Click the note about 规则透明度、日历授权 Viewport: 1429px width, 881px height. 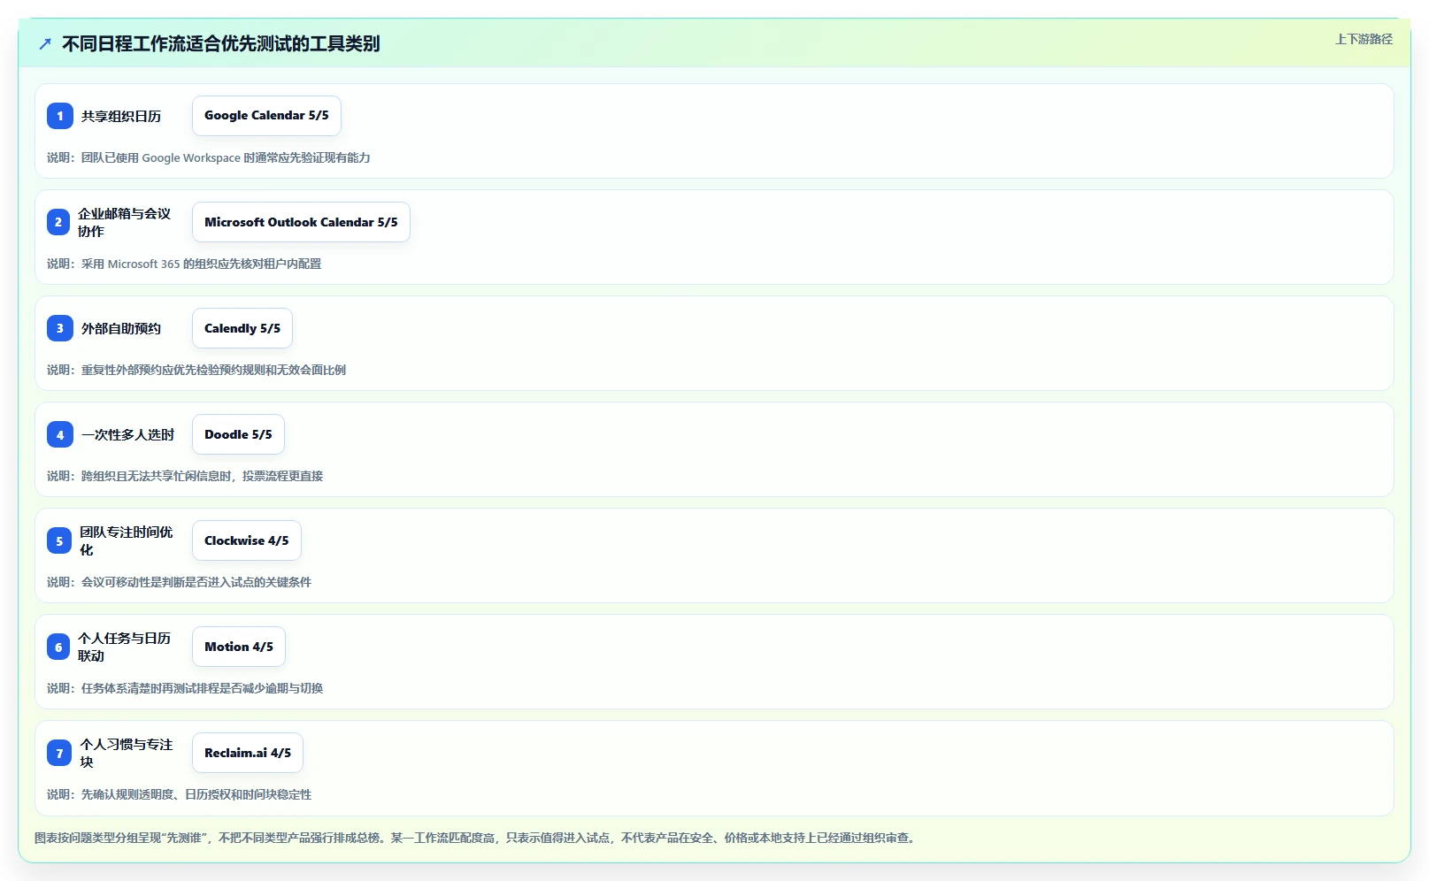179,794
